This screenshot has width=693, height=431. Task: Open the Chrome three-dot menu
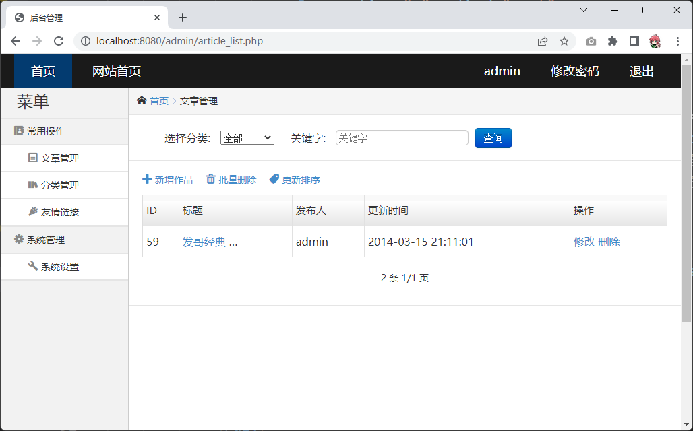click(x=677, y=41)
